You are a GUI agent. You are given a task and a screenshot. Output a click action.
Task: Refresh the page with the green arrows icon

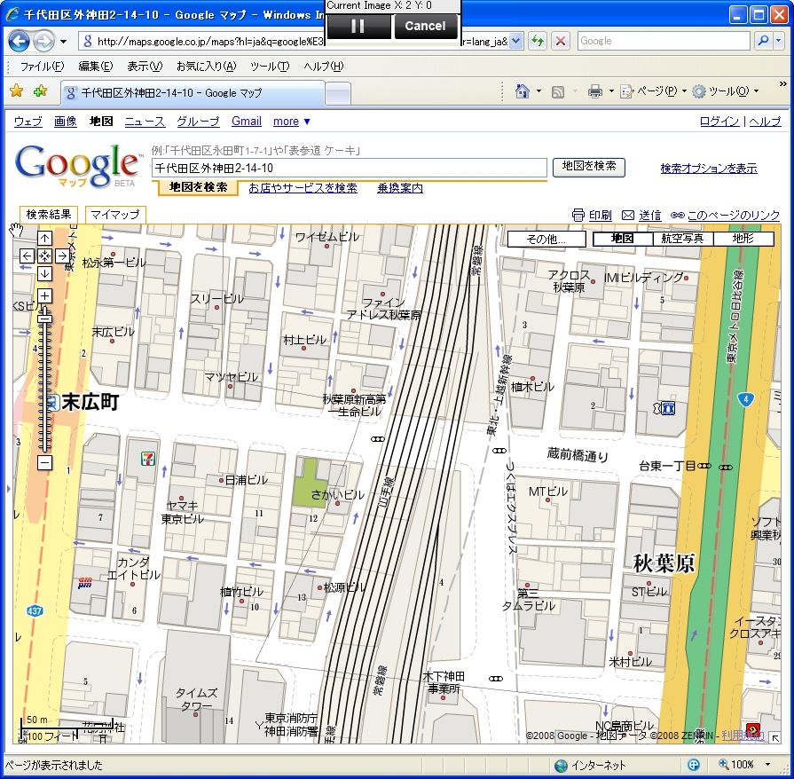537,41
